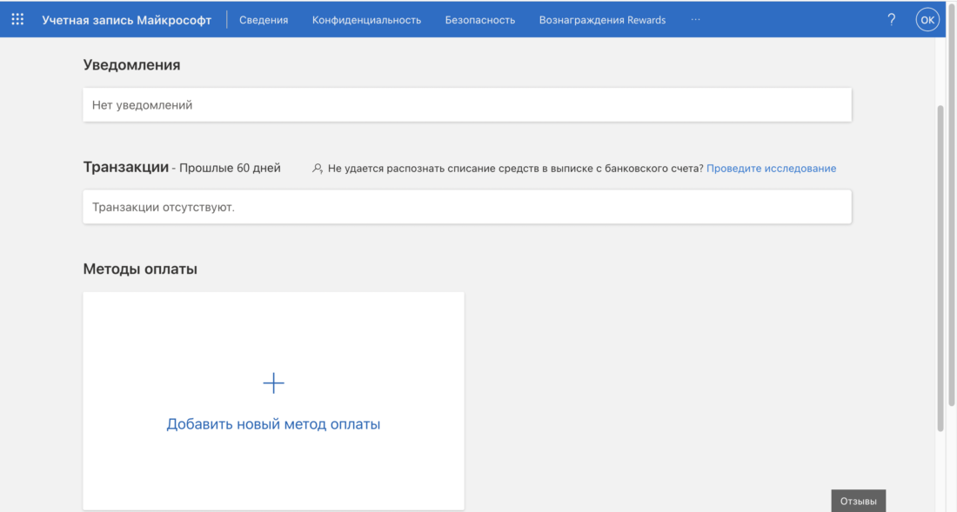Open the overflow menu with three dots
The height and width of the screenshot is (512, 957).
coord(695,19)
